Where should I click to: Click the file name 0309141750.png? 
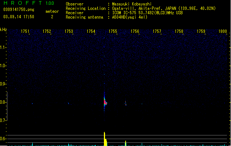[19, 9]
